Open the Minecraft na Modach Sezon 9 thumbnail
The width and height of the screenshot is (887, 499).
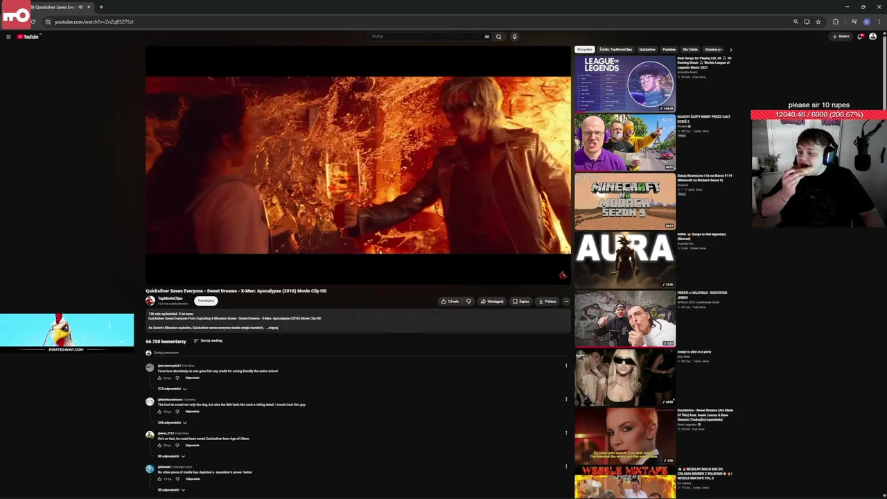click(625, 201)
